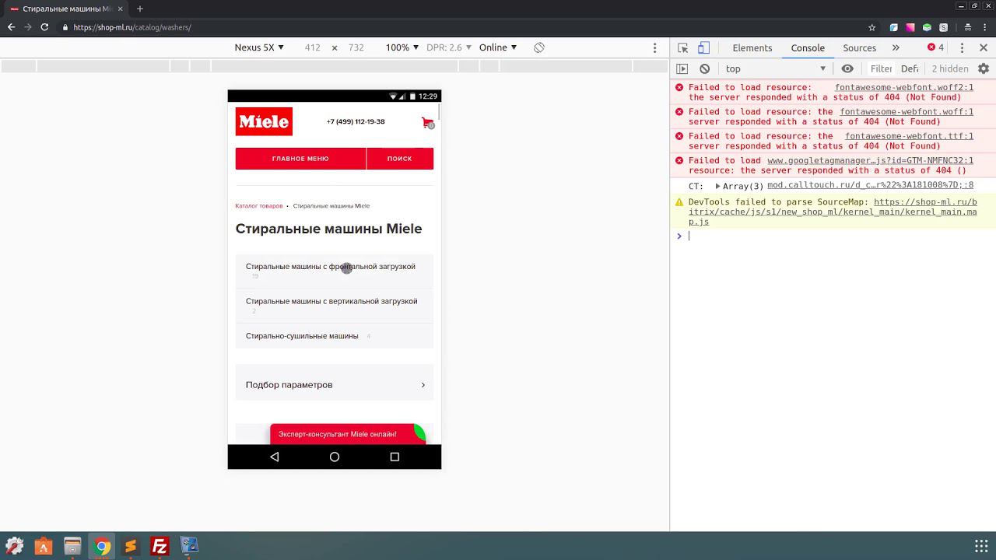Go back with browser back arrow
Image resolution: width=996 pixels, height=560 pixels.
click(11, 27)
